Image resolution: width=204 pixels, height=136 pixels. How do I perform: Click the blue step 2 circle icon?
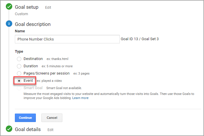9,24
